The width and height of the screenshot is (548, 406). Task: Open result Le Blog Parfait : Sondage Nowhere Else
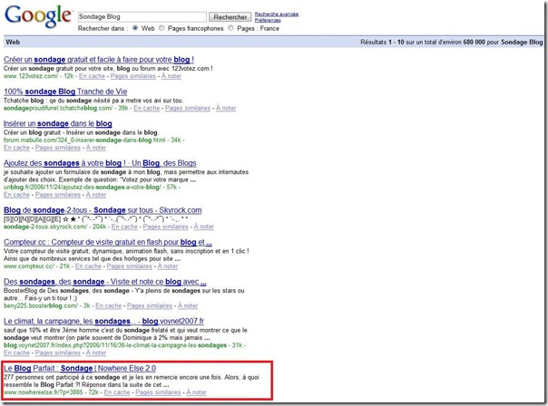(x=80, y=368)
